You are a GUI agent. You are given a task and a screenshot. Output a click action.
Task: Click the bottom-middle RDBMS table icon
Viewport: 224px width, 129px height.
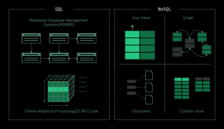[59, 58]
